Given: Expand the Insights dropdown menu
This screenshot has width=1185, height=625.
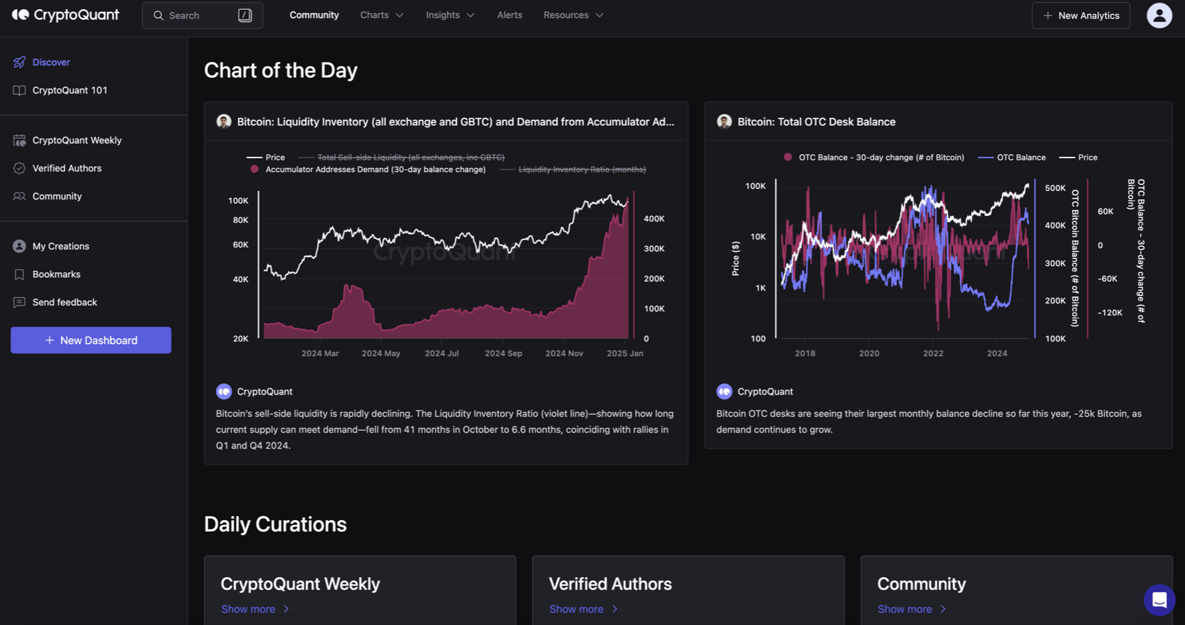Looking at the screenshot, I should (450, 15).
